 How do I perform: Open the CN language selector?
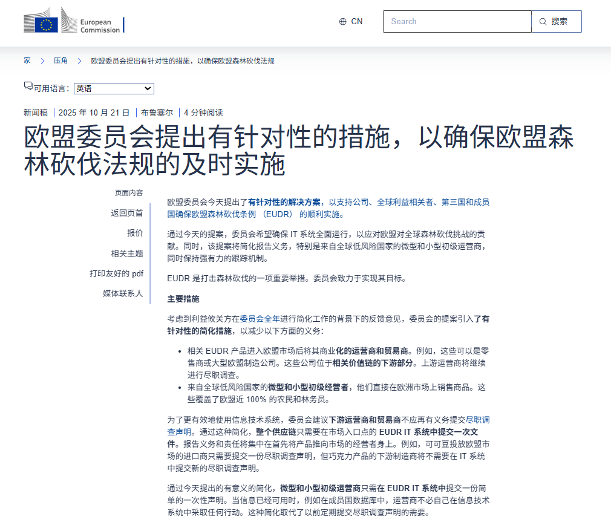(351, 22)
